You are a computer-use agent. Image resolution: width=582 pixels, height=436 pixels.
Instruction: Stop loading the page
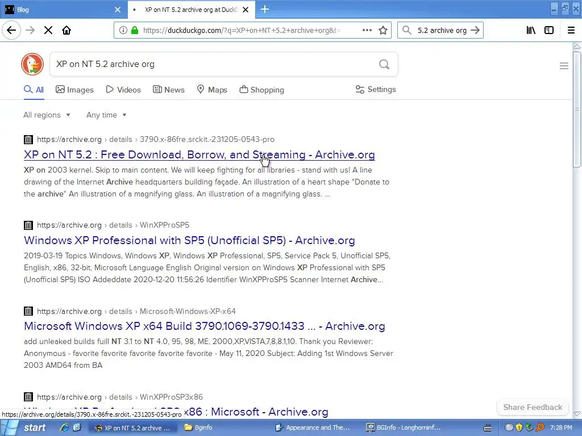(x=48, y=30)
